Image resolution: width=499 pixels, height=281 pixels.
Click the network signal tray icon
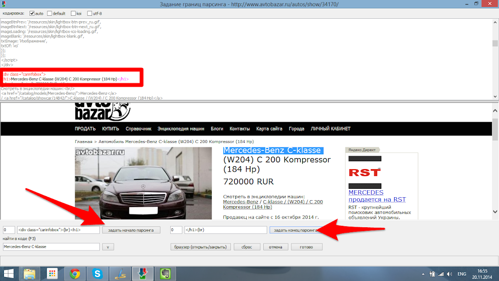pos(441,274)
